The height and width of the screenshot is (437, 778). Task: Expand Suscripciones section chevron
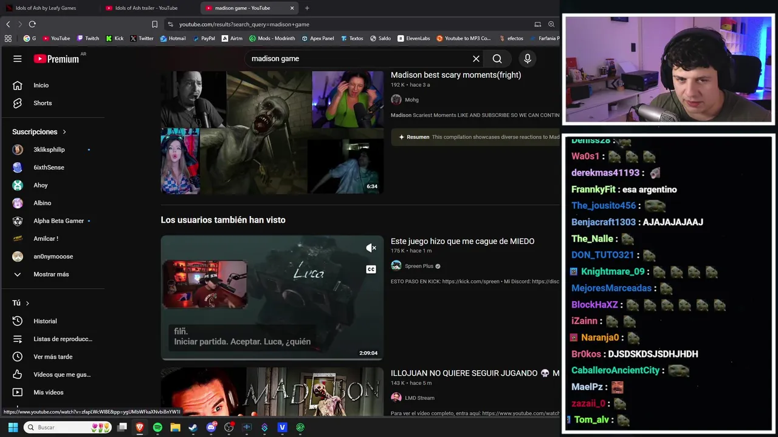pos(64,132)
